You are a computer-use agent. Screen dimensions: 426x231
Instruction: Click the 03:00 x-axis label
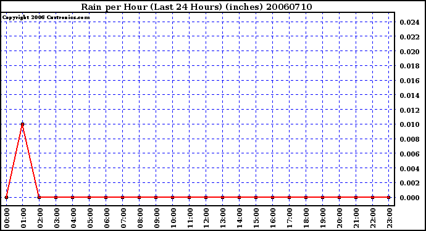[x=57, y=218]
